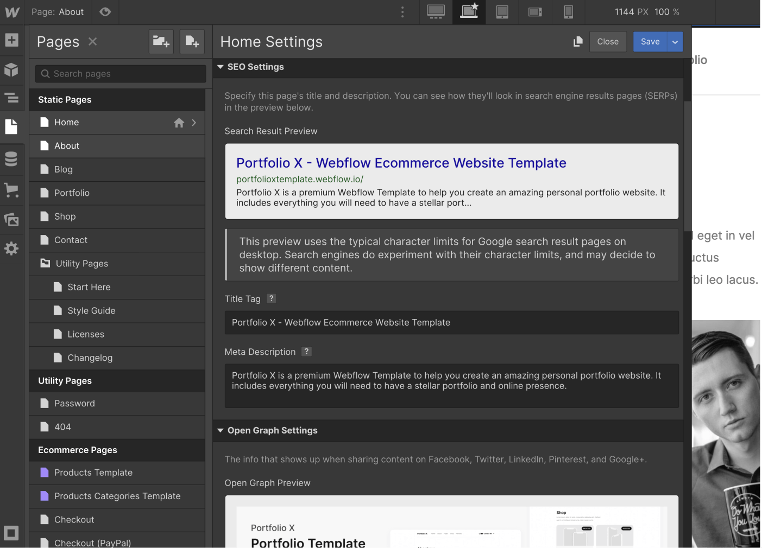Open the Webflow logo menu

pyautogui.click(x=12, y=12)
